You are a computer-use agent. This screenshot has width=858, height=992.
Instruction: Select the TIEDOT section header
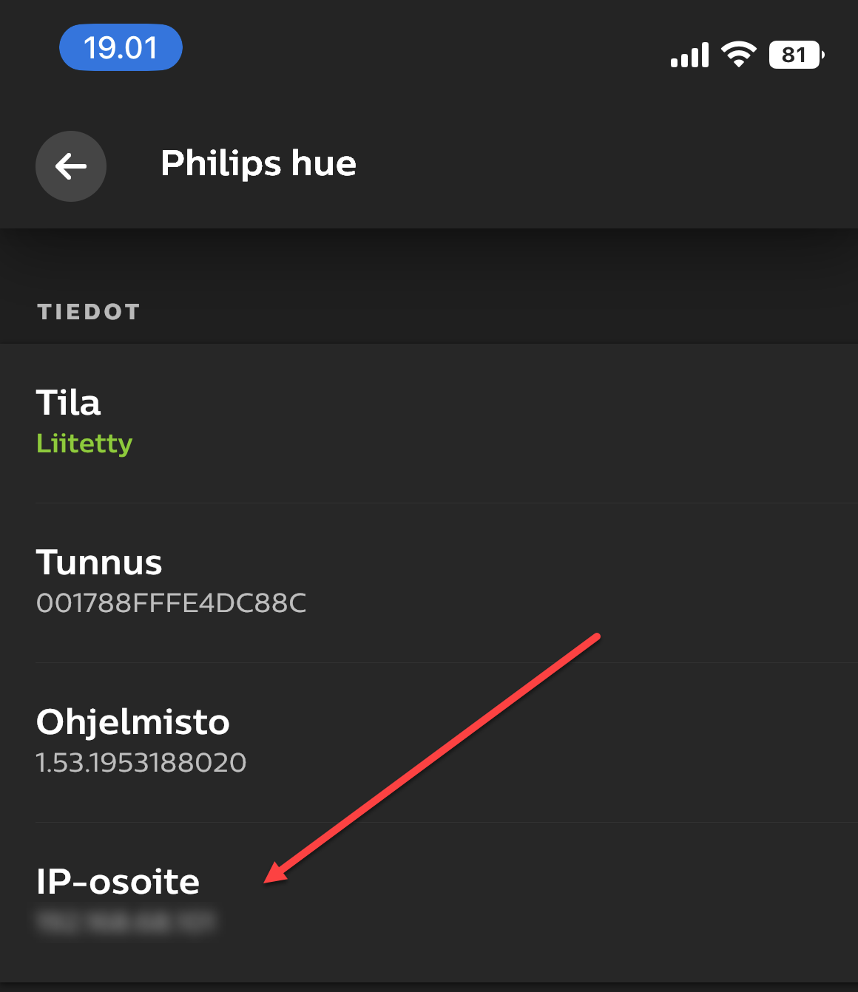tap(89, 312)
